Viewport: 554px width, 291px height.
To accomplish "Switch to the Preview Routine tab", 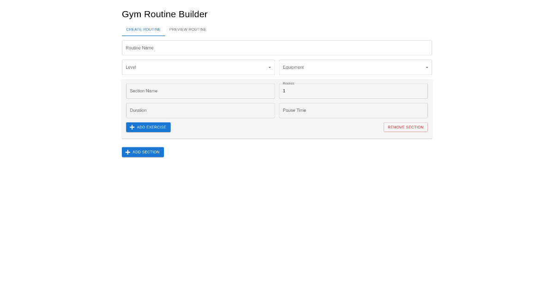I will point(187,30).
